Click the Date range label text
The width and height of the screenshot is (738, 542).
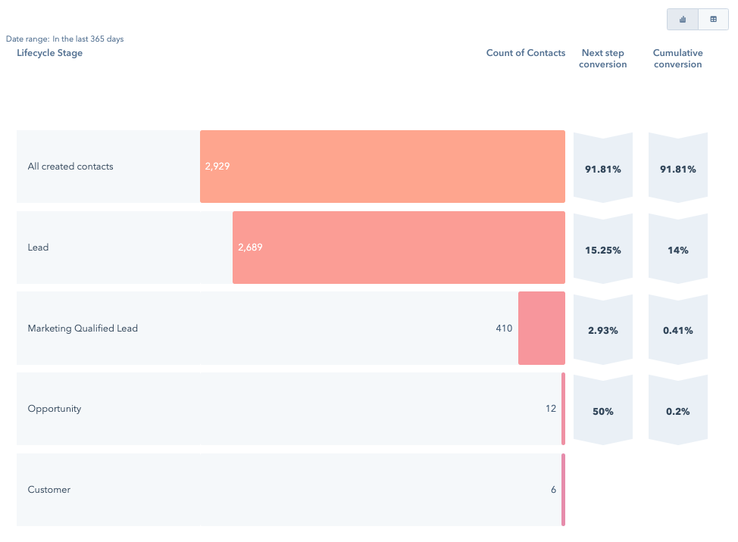click(x=65, y=39)
